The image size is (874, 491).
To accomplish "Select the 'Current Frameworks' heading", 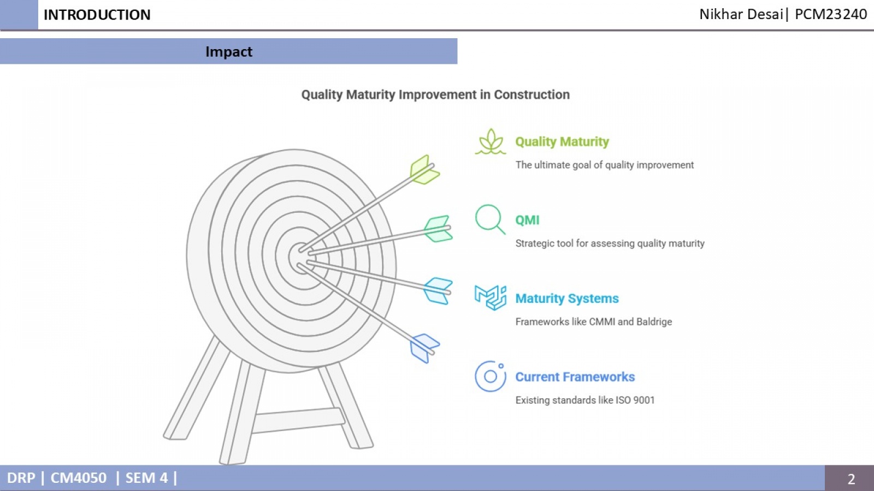I will pyautogui.click(x=575, y=377).
